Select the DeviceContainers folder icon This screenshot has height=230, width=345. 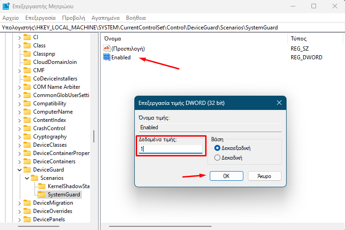pos(27,161)
